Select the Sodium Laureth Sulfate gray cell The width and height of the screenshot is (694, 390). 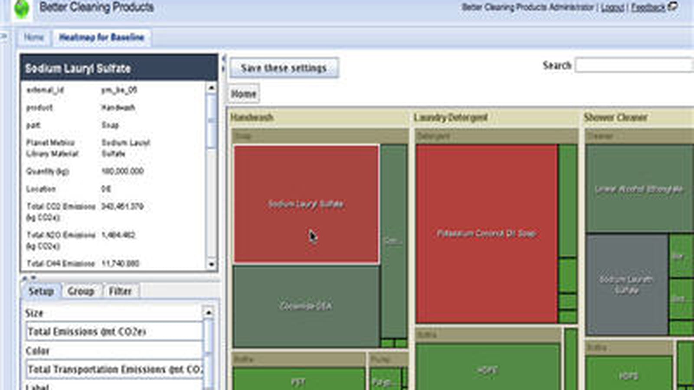626,285
